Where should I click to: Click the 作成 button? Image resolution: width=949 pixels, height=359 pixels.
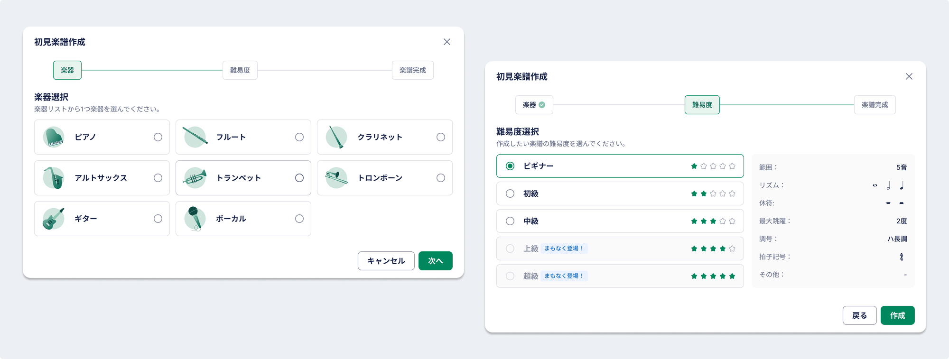[897, 315]
